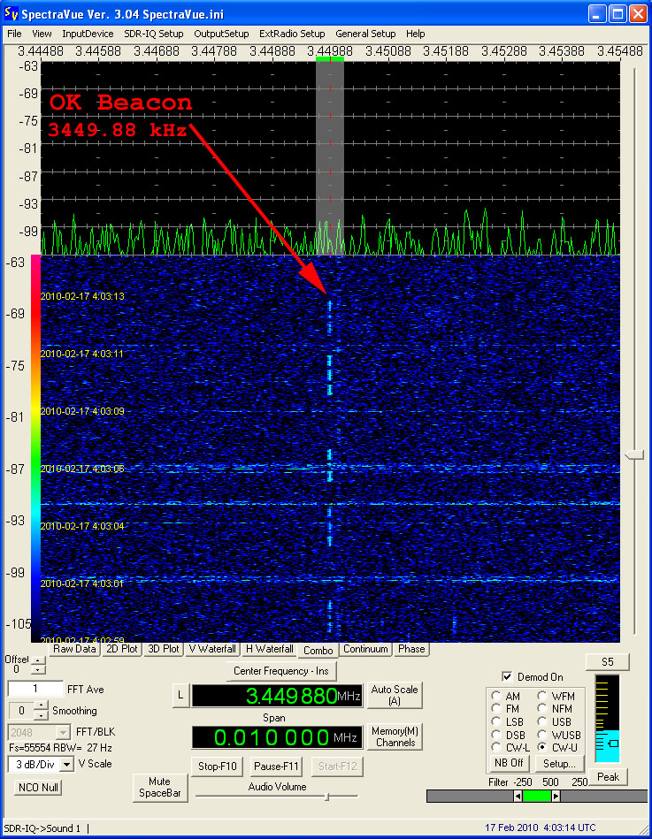Click the S-meter level indicator
This screenshot has height=839, width=652.
coord(607,718)
